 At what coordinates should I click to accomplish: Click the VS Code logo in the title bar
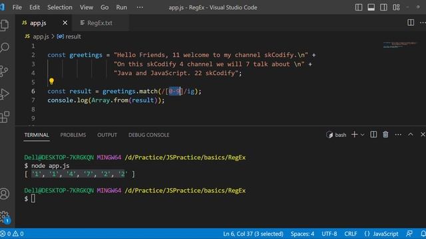coord(3,7)
